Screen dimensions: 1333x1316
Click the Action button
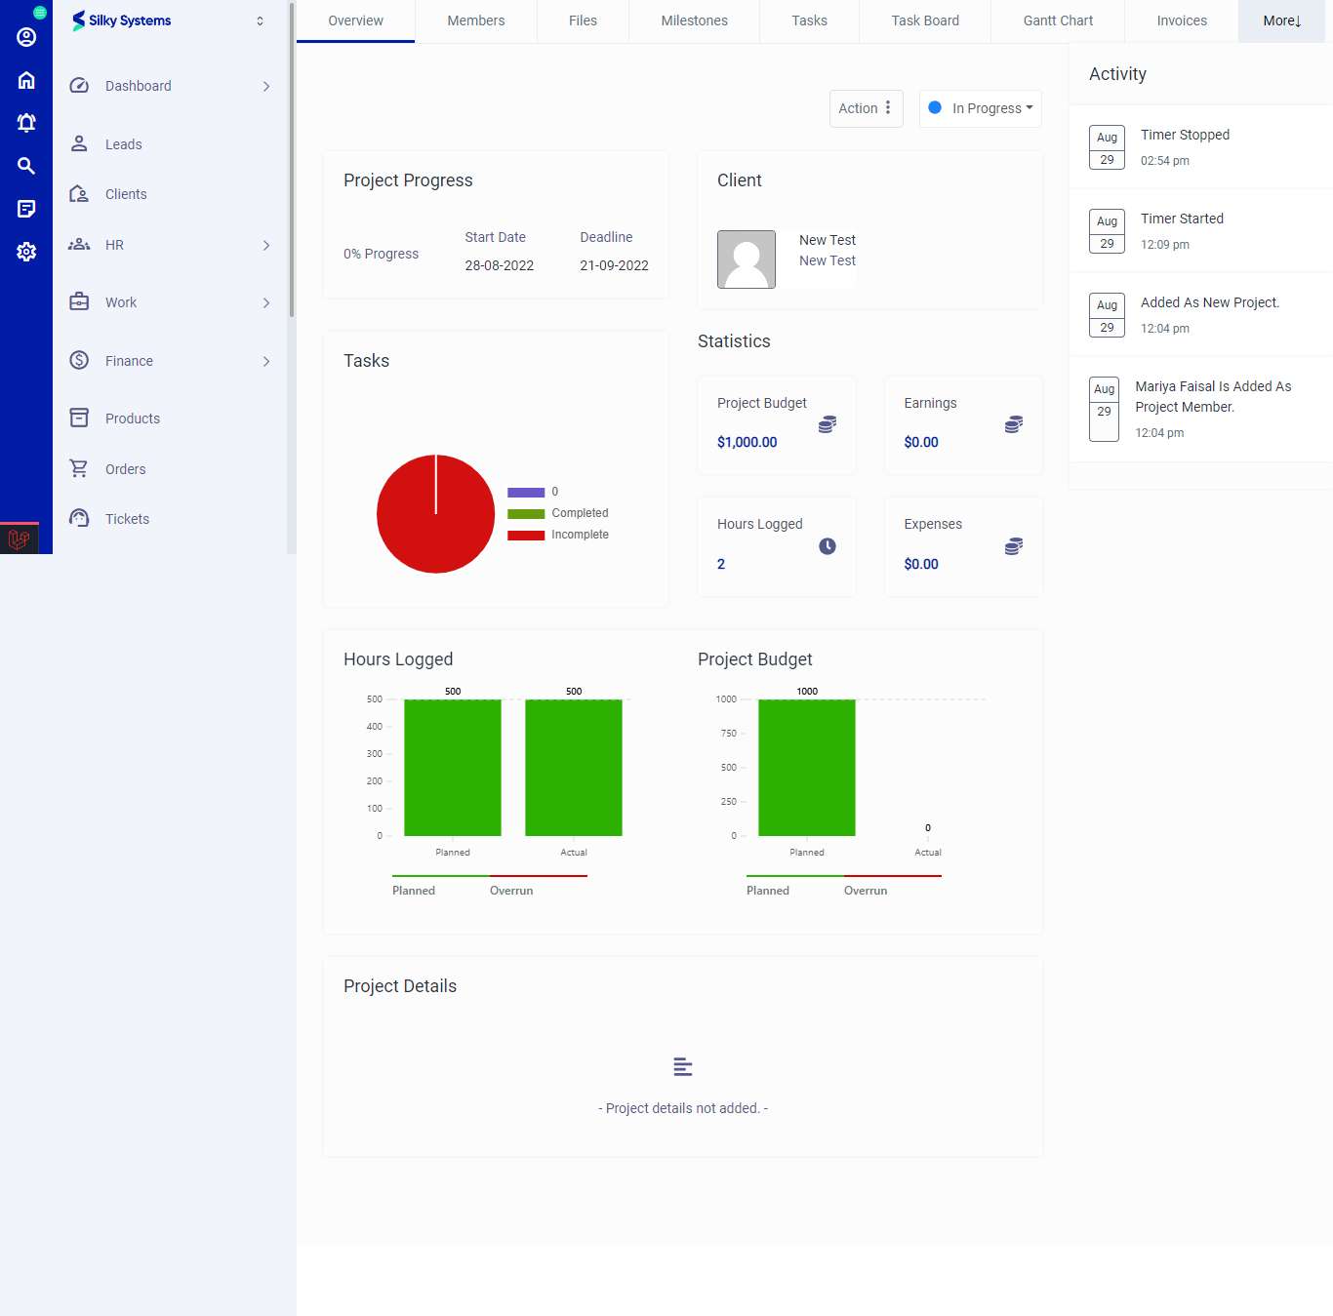coord(866,108)
